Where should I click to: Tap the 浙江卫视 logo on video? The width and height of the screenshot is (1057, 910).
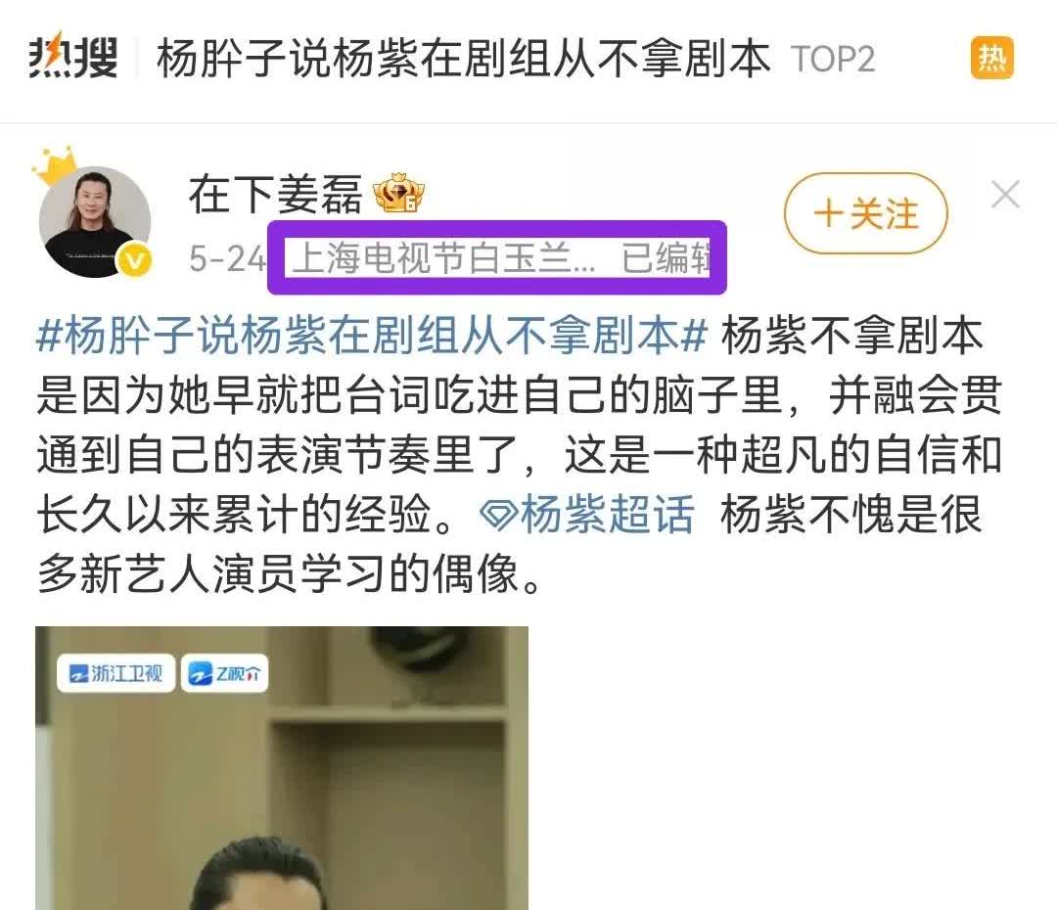pyautogui.click(x=115, y=673)
